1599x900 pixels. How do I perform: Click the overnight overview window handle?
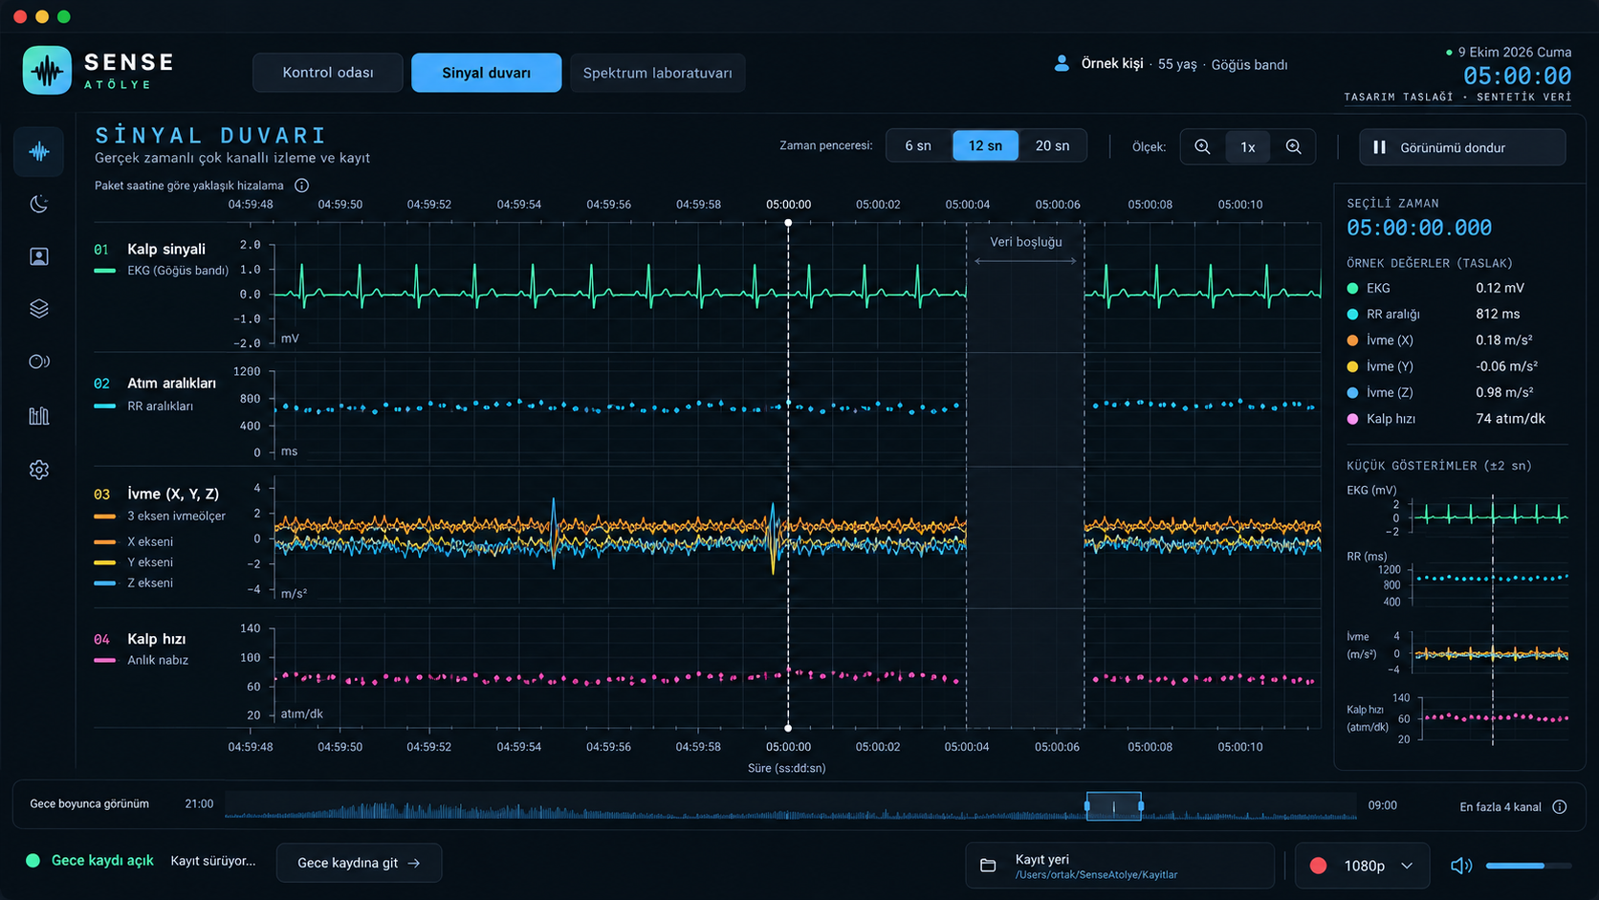click(x=1113, y=806)
